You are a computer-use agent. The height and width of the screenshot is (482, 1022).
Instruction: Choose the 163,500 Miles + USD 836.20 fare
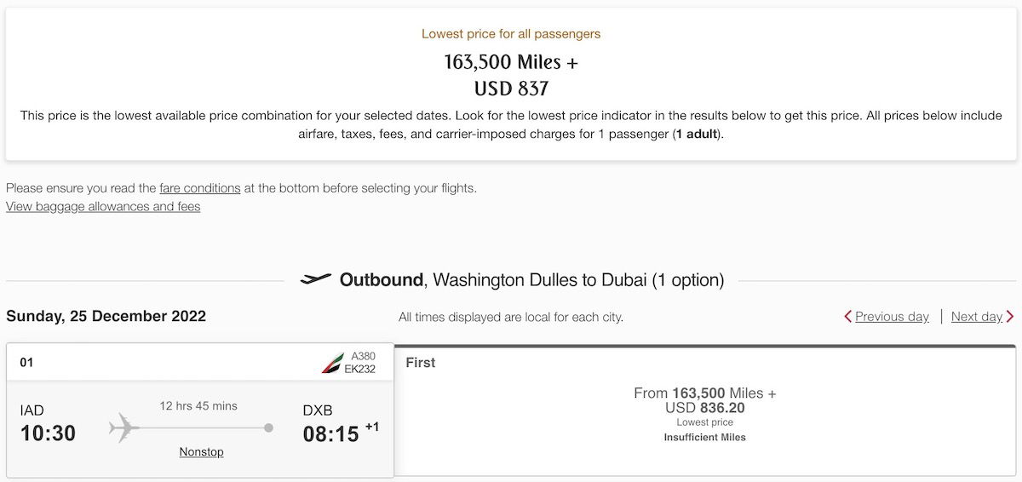(704, 400)
